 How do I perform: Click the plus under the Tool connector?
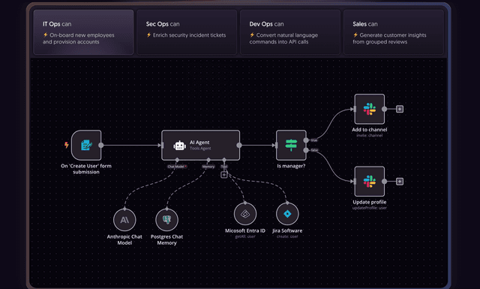224,175
